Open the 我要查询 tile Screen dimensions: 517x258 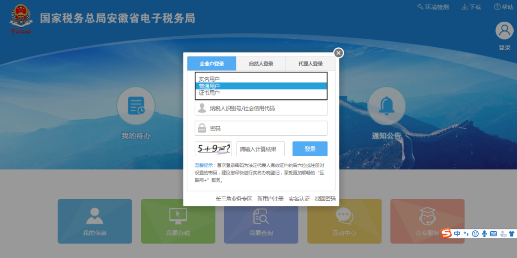click(261, 221)
